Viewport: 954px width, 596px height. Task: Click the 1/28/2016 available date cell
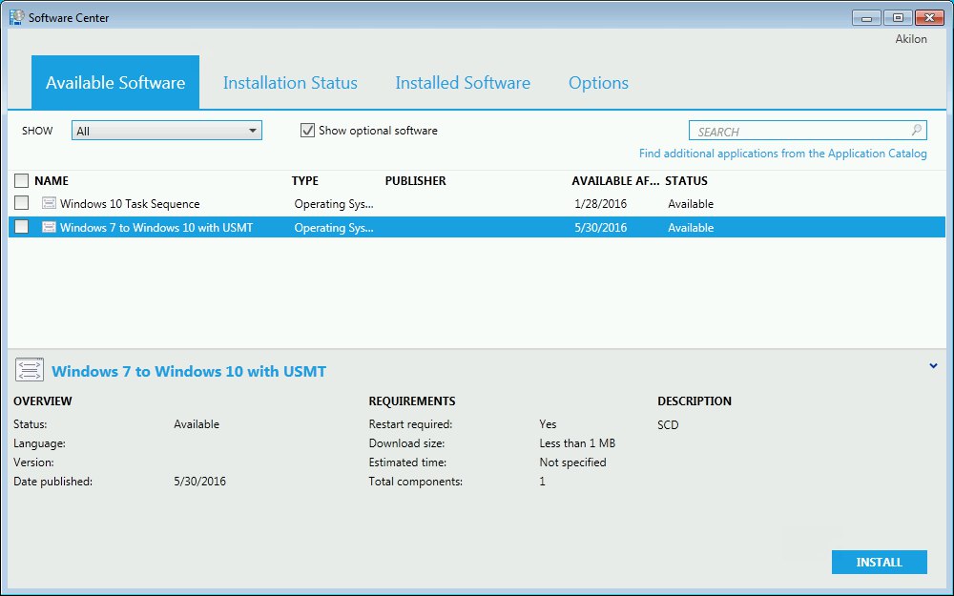[x=600, y=204]
